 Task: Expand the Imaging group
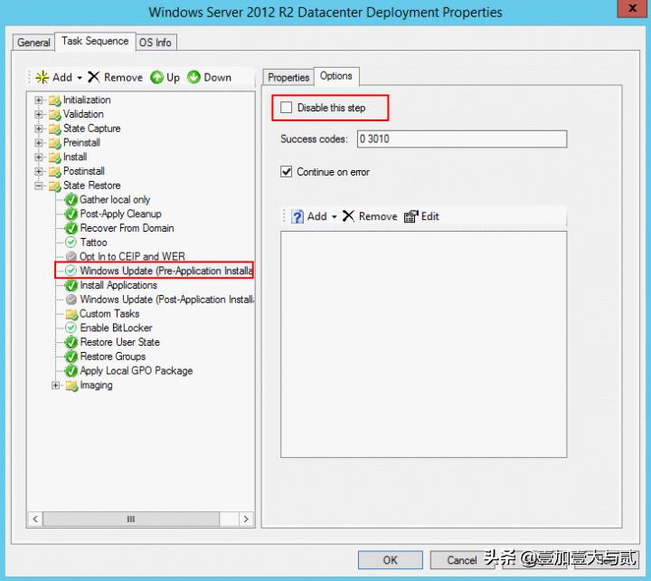click(x=56, y=386)
